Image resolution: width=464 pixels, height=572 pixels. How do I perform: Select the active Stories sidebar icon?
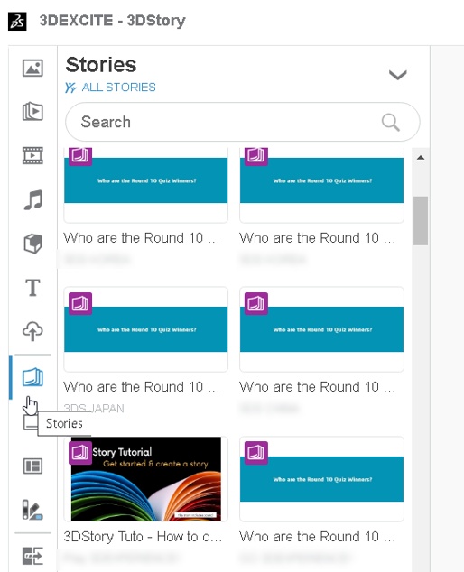[32, 377]
